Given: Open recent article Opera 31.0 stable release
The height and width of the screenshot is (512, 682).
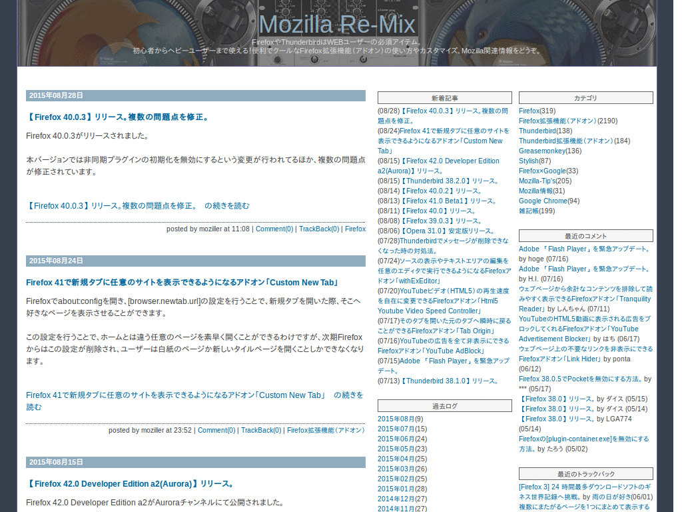Looking at the screenshot, I should coord(447,231).
